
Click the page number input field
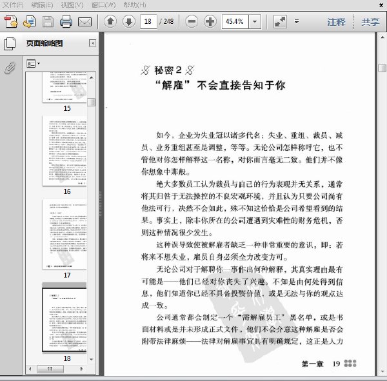[148, 22]
